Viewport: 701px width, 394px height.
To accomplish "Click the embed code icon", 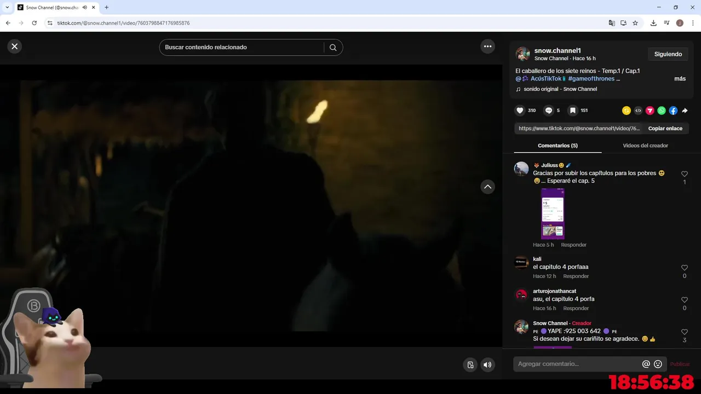I will pyautogui.click(x=638, y=111).
